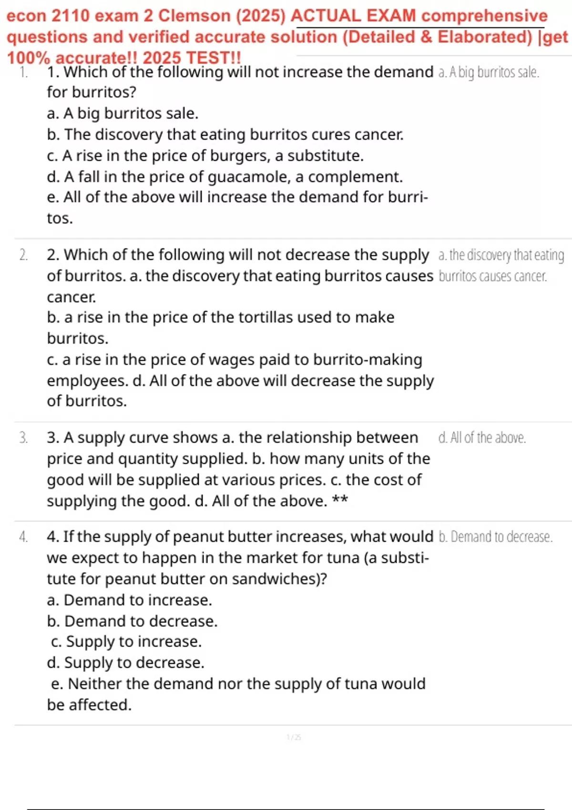Click answer 'd. All of the above.' on right
Screen dimensions: 572x810
point(482,437)
